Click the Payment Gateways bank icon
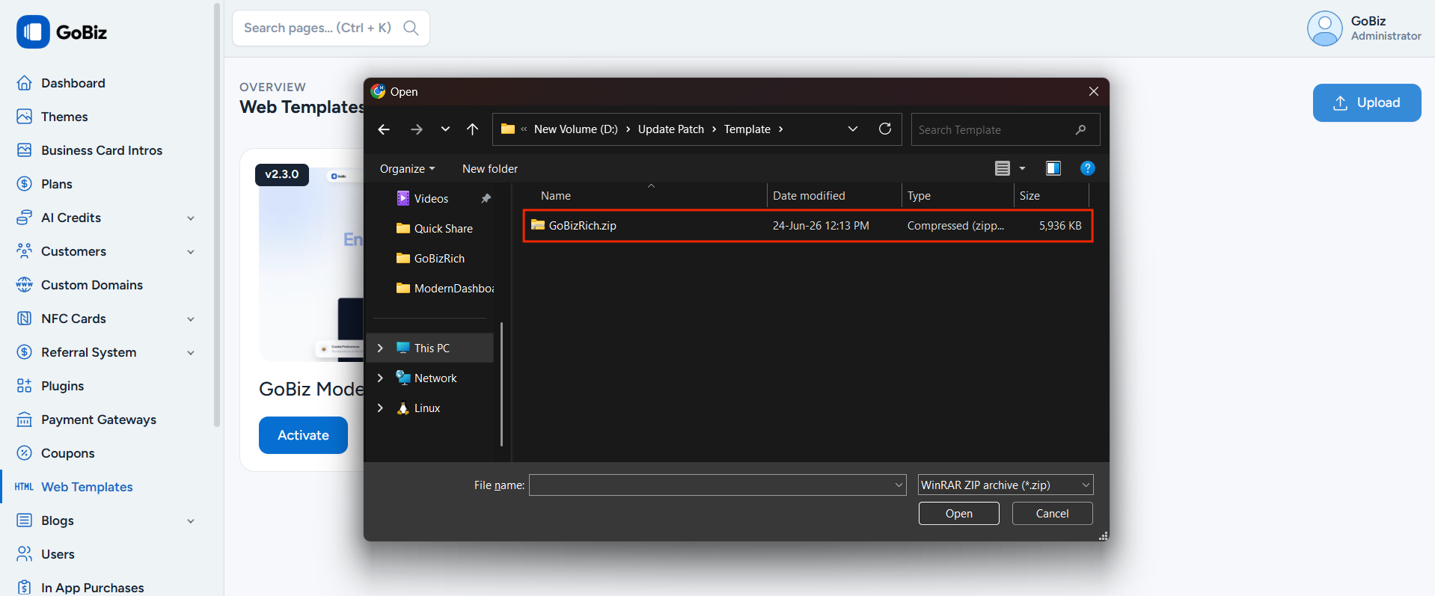1435x596 pixels. click(25, 420)
